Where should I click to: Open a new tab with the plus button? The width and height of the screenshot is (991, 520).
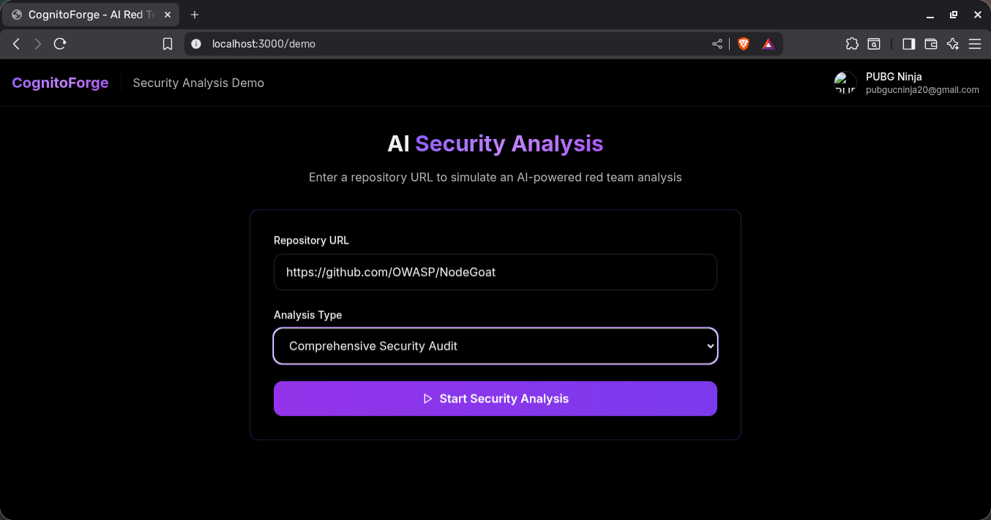point(195,15)
